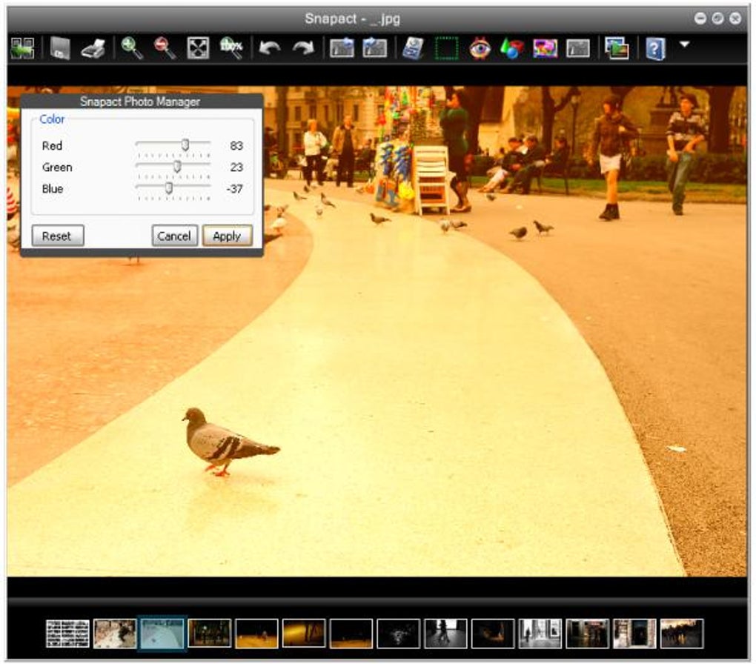
Task: Select the last thumbnail in the filmstrip
Action: pos(681,634)
